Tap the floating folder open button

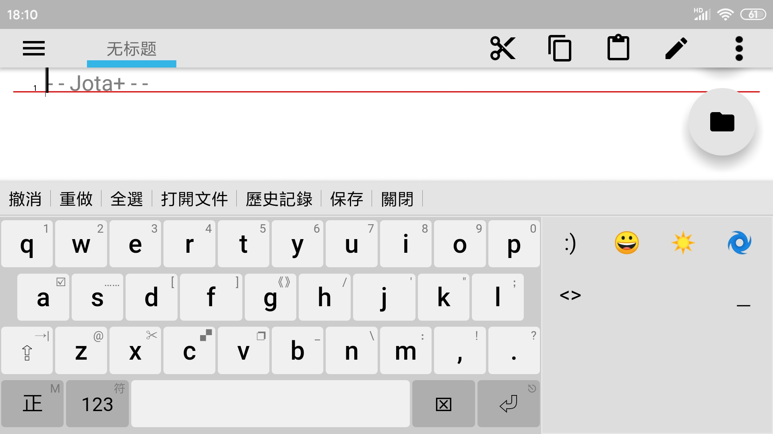pyautogui.click(x=722, y=122)
